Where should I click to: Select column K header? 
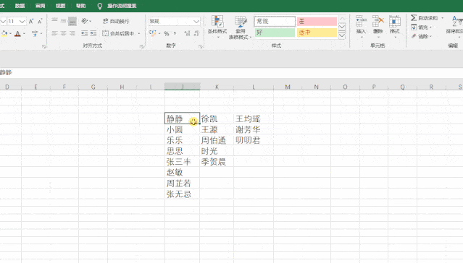pos(217,87)
